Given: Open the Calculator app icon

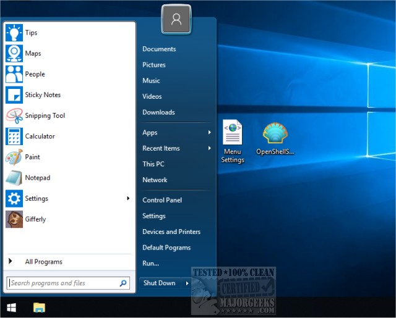Looking at the screenshot, I should [14, 136].
